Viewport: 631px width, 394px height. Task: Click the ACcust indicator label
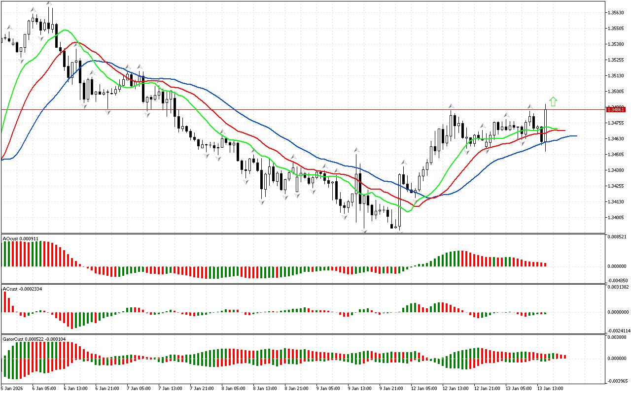click(x=22, y=289)
